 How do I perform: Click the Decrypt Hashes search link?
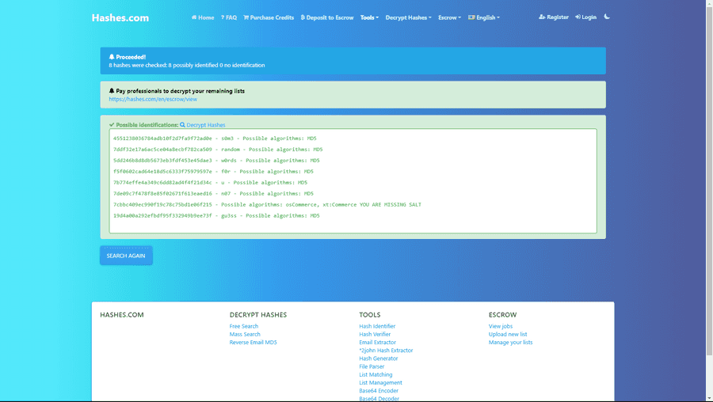click(x=203, y=125)
